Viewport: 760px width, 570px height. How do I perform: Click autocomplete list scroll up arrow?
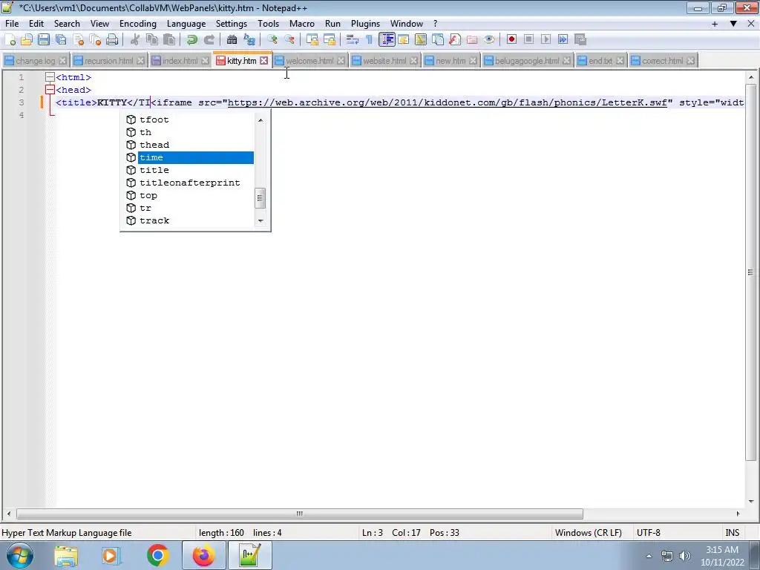(261, 120)
